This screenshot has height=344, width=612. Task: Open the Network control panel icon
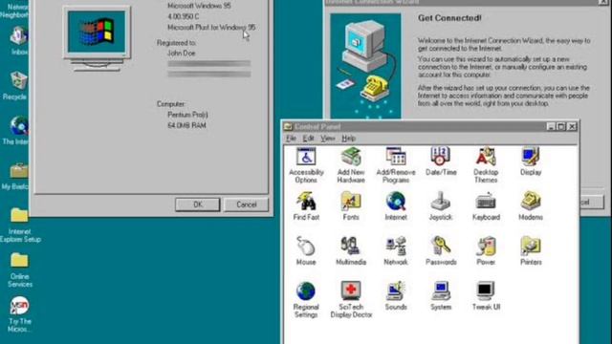[396, 250]
